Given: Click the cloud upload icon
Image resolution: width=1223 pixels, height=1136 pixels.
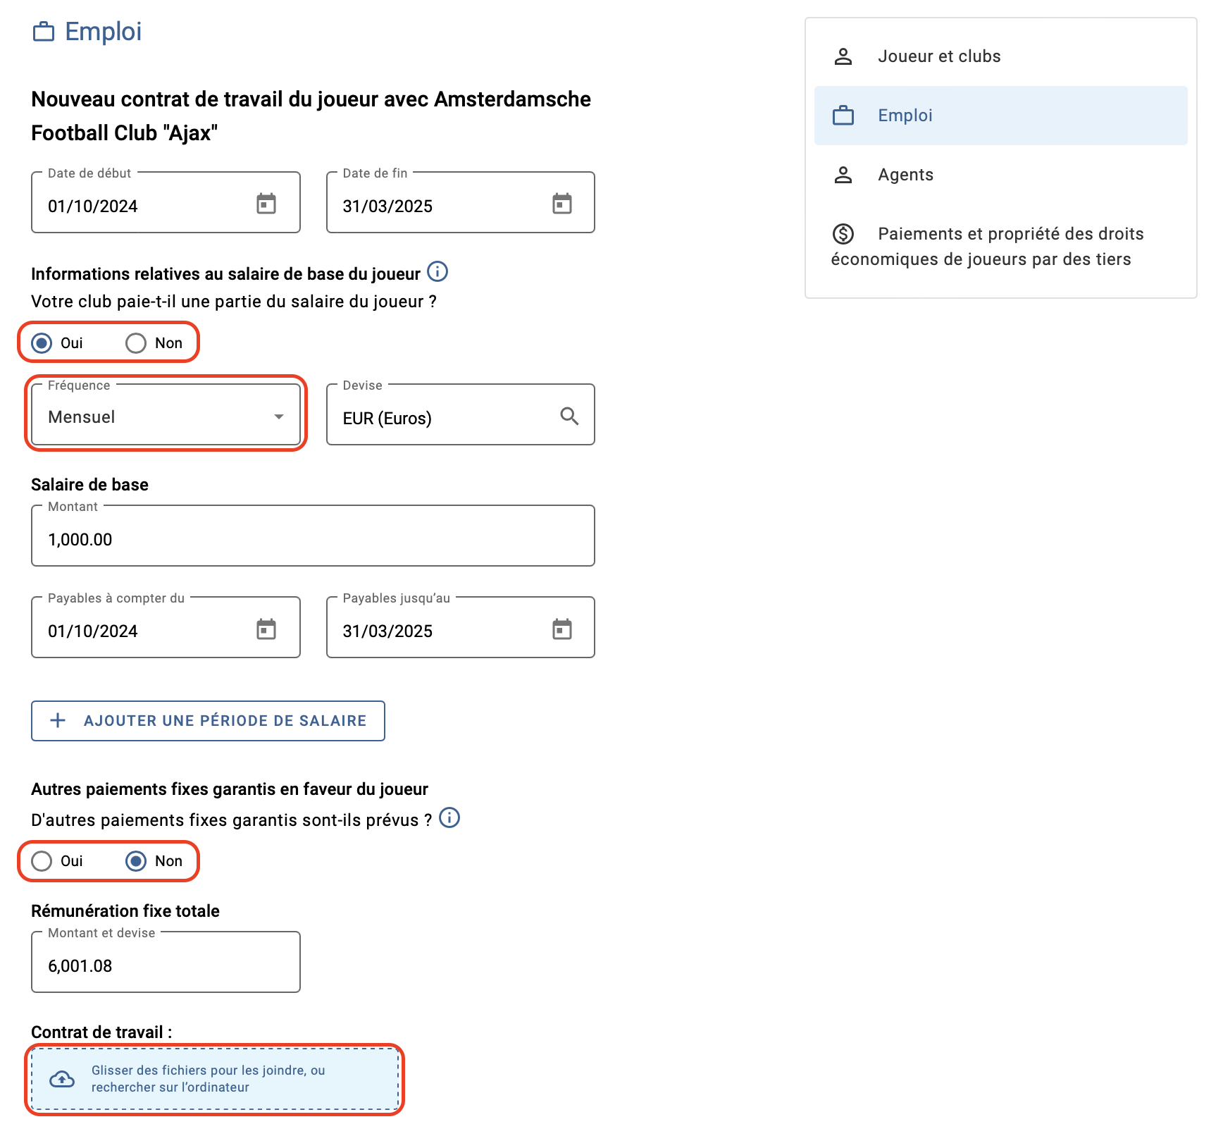Looking at the screenshot, I should coord(62,1079).
